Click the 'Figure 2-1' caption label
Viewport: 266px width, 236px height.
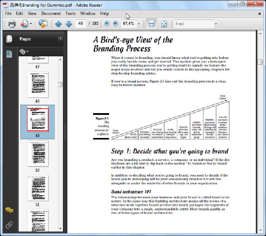tap(102, 118)
